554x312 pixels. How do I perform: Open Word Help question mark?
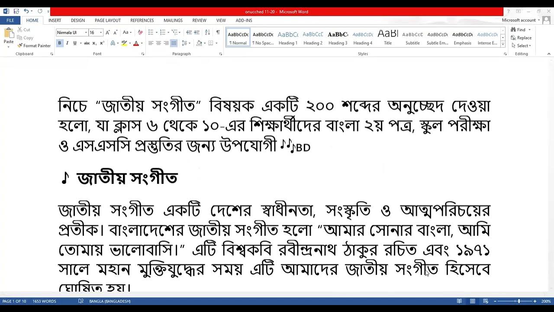pos(508,12)
